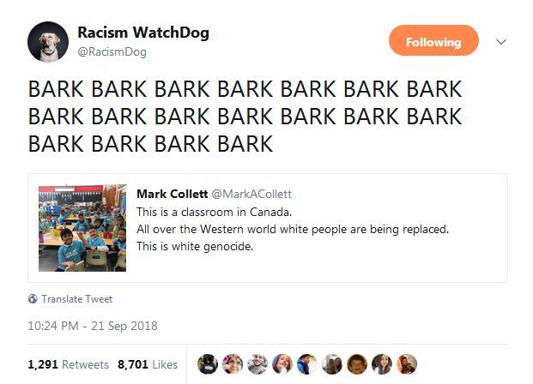Viewport: 533px width, 384px height.
Task: Click the Mark Collett name in quoted tweet
Action: 172,194
